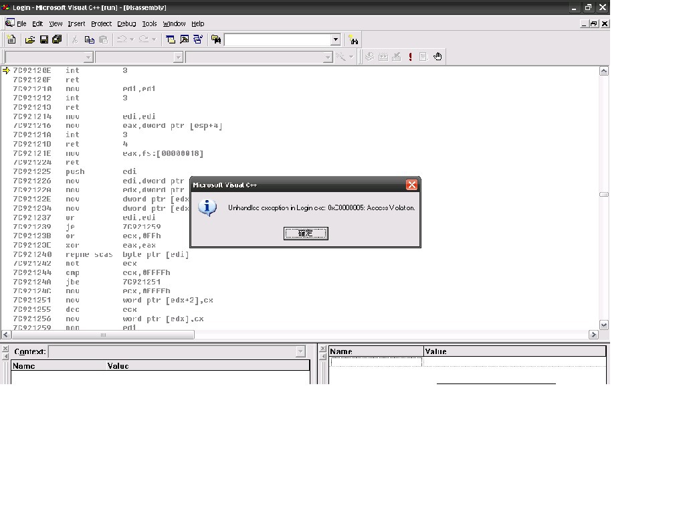The image size is (685, 514).
Task: Click the empty Watch name entry cell
Action: point(377,362)
